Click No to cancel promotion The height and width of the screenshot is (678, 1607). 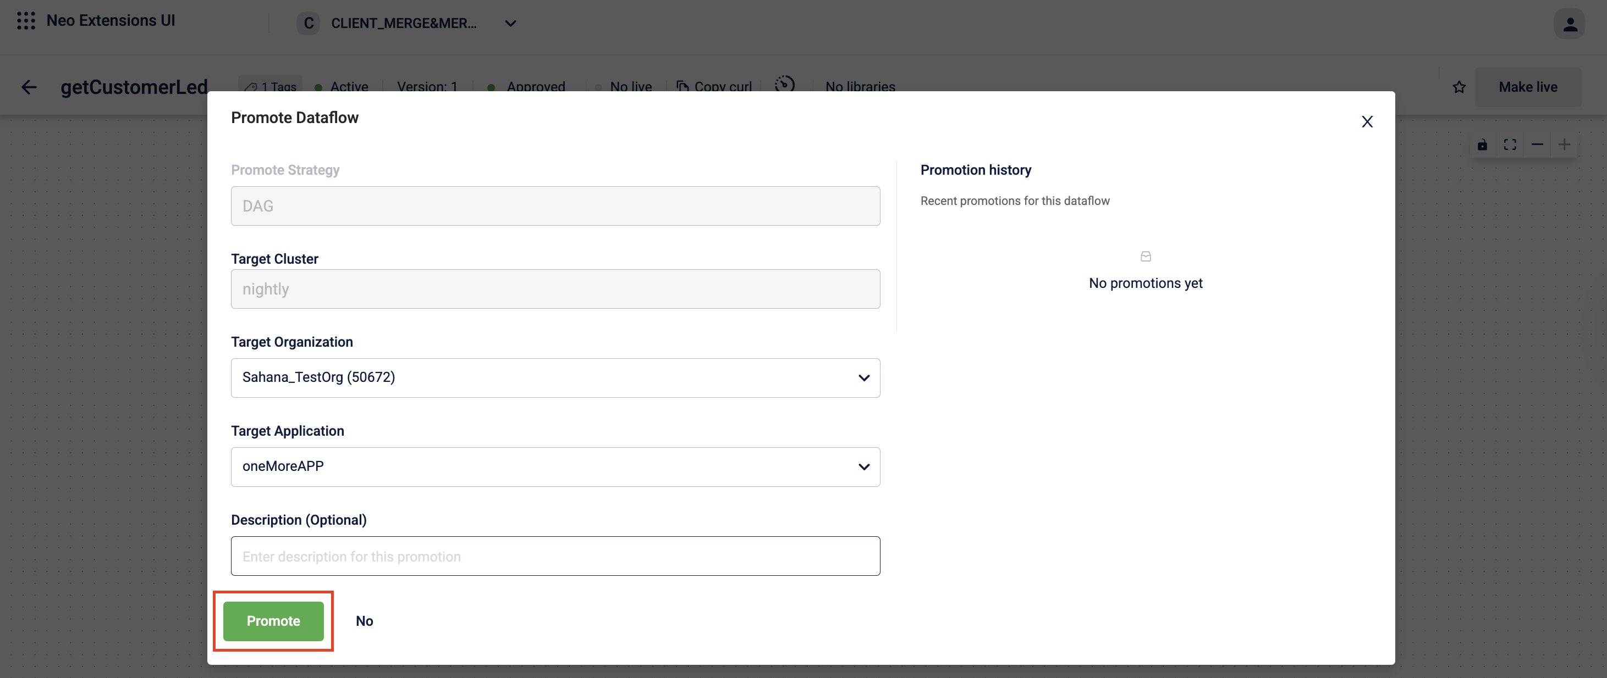point(364,621)
